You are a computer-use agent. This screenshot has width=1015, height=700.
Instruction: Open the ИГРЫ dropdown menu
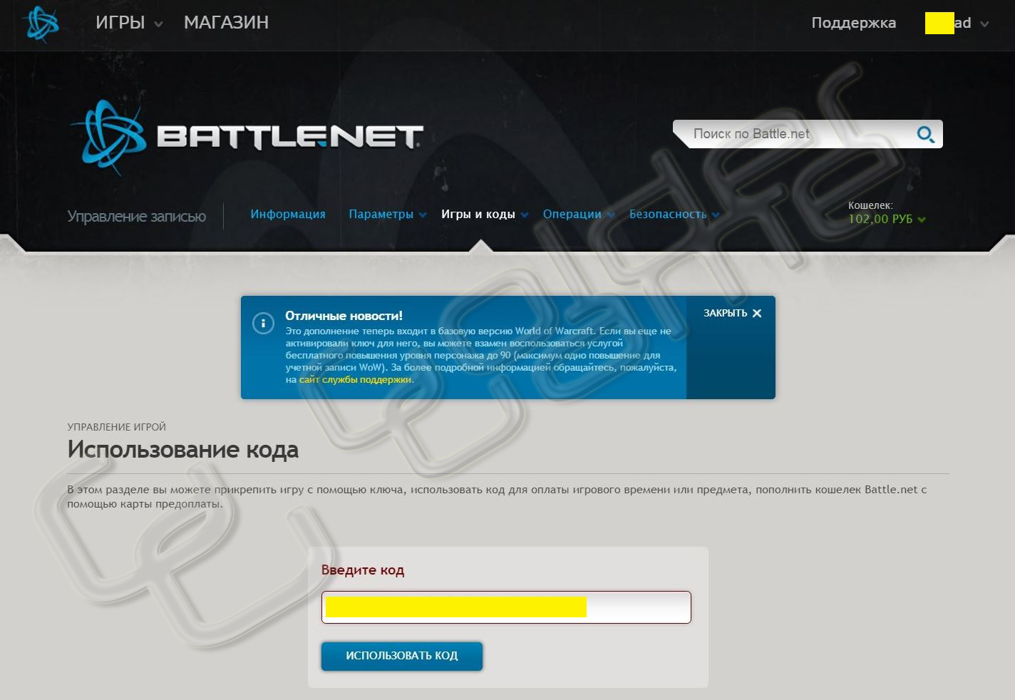pos(129,23)
